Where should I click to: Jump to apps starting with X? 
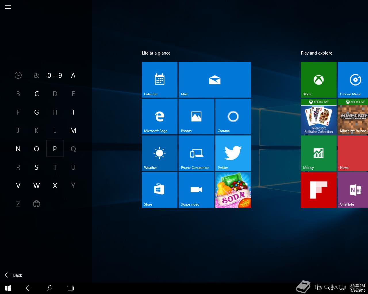tap(55, 186)
